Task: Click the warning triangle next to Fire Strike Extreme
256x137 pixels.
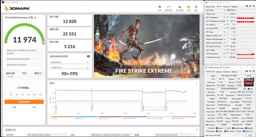Action: pos(35,18)
